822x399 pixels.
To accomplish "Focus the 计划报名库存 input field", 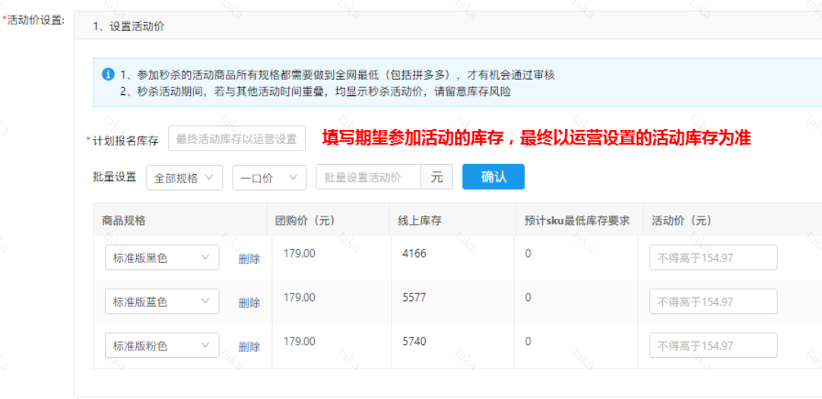I will [237, 139].
